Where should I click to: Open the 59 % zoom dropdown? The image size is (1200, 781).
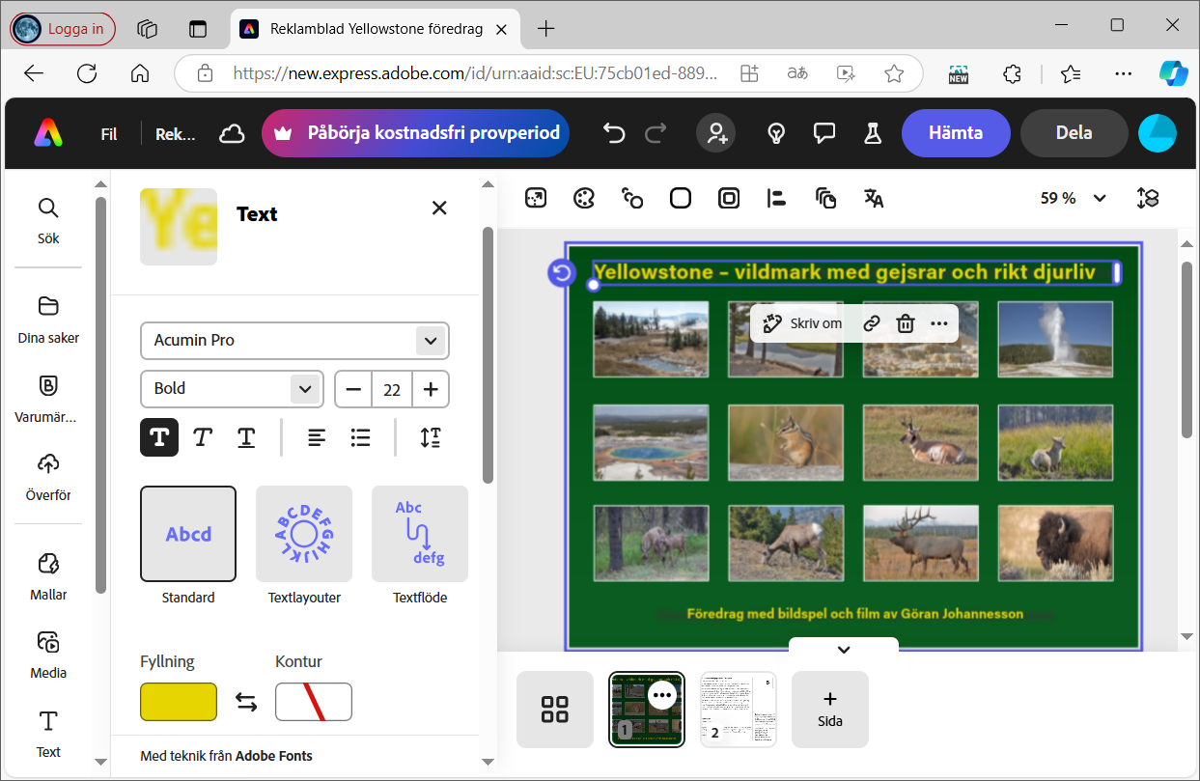click(x=1073, y=198)
